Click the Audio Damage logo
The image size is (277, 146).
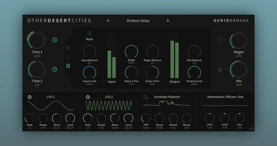(x=231, y=20)
